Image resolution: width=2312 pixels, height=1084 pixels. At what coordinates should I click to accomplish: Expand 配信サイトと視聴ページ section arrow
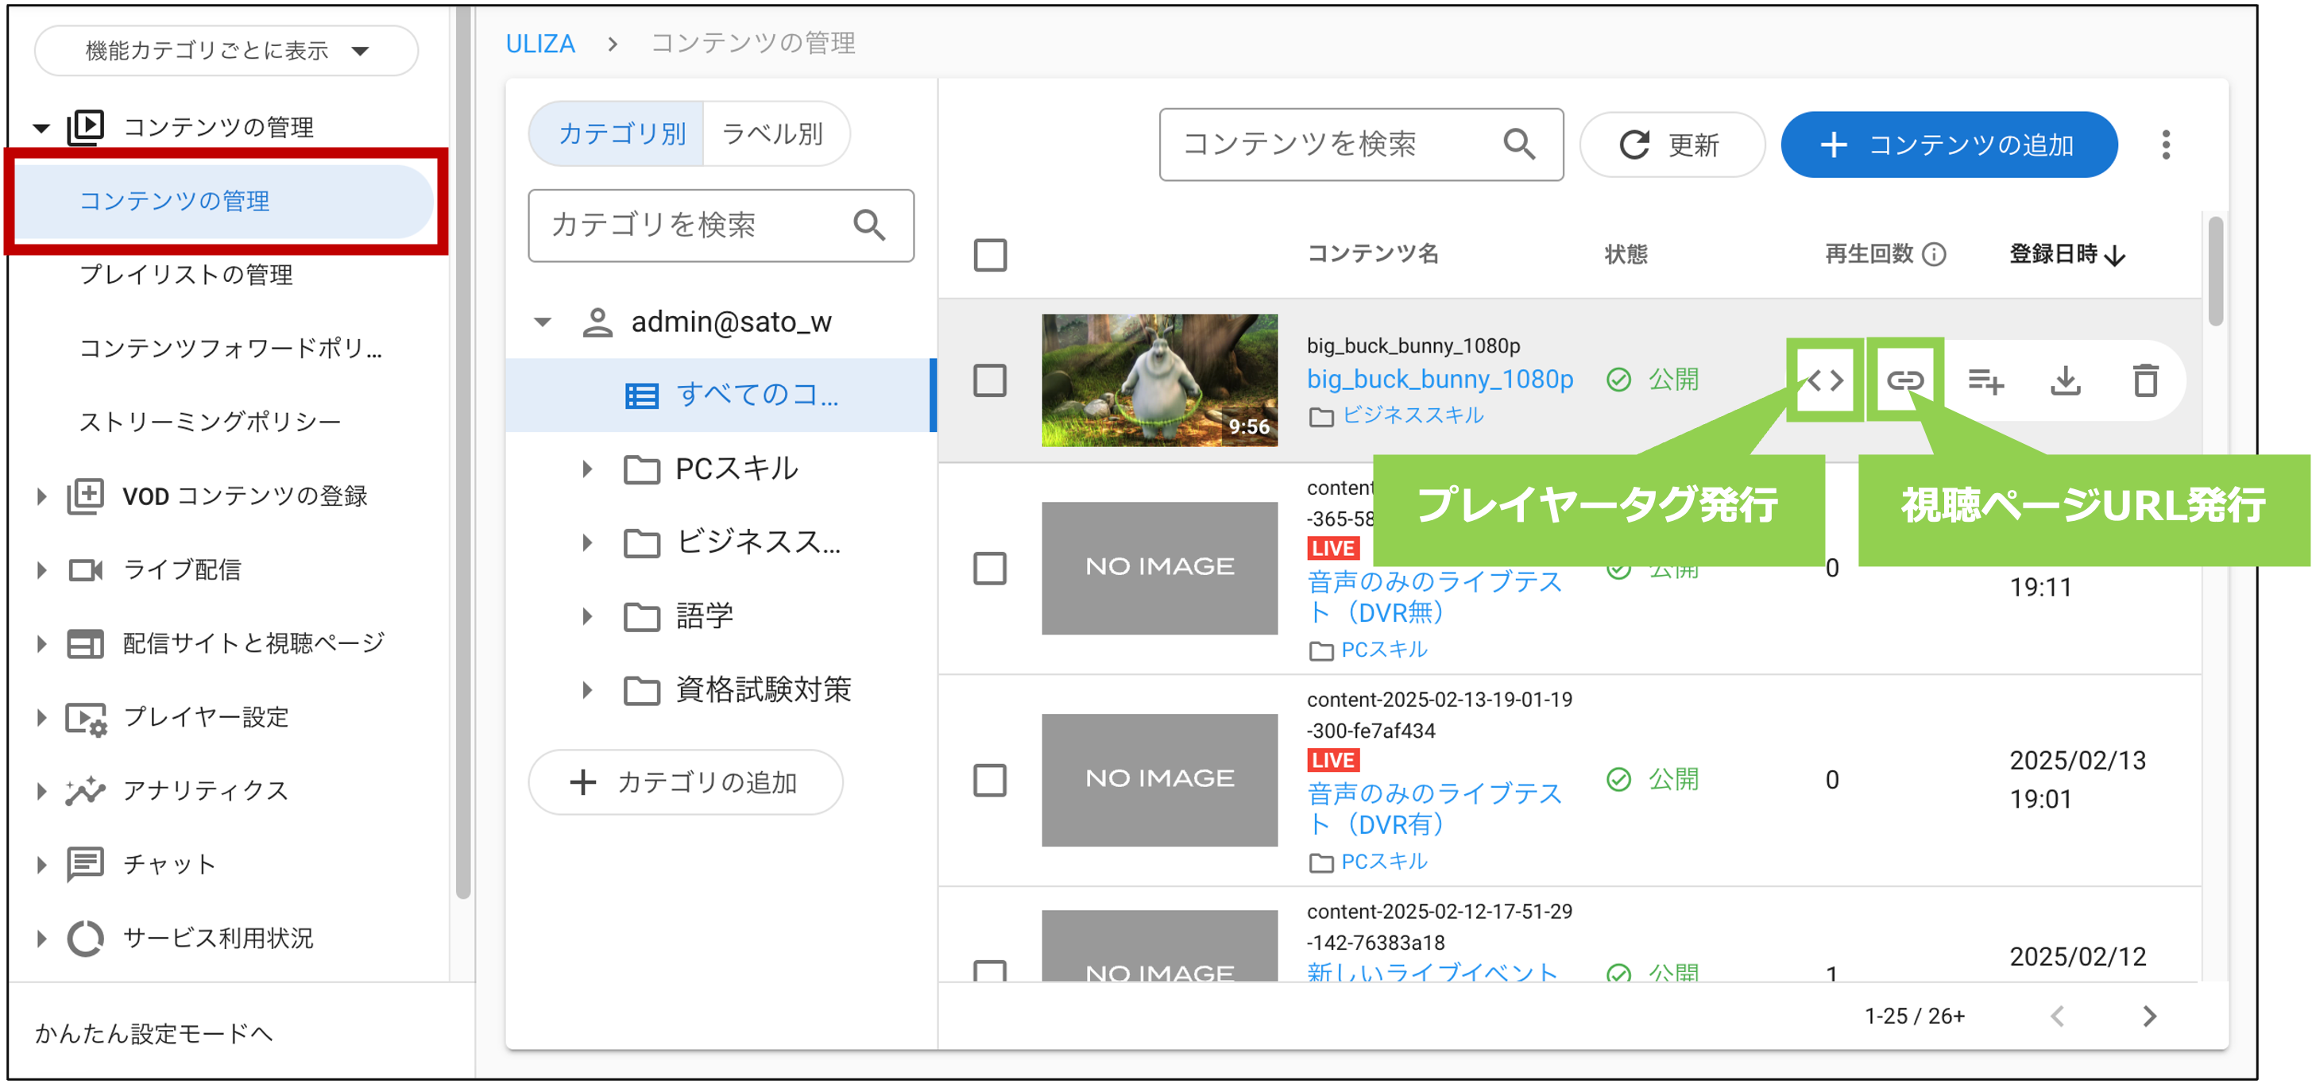(x=41, y=643)
